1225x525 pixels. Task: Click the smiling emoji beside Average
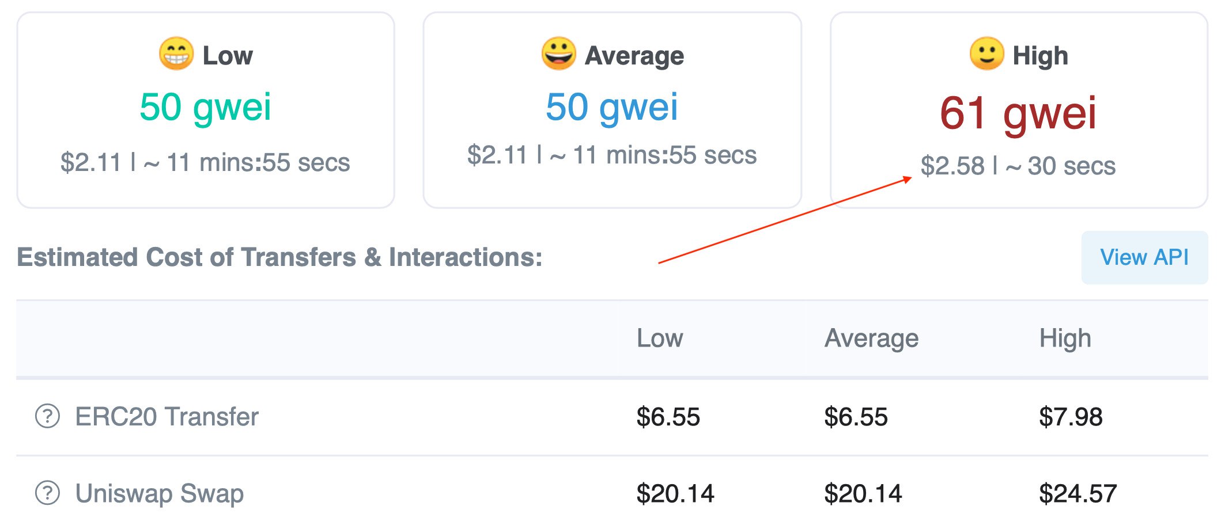pyautogui.click(x=558, y=54)
